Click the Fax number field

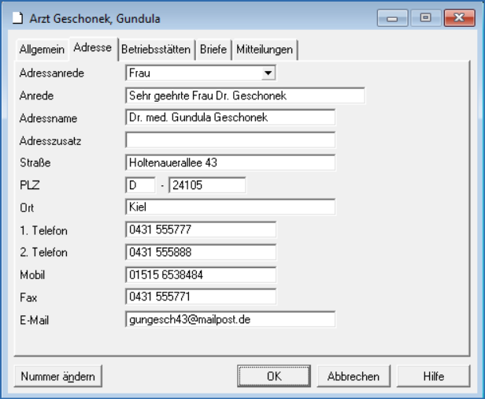pyautogui.click(x=201, y=296)
